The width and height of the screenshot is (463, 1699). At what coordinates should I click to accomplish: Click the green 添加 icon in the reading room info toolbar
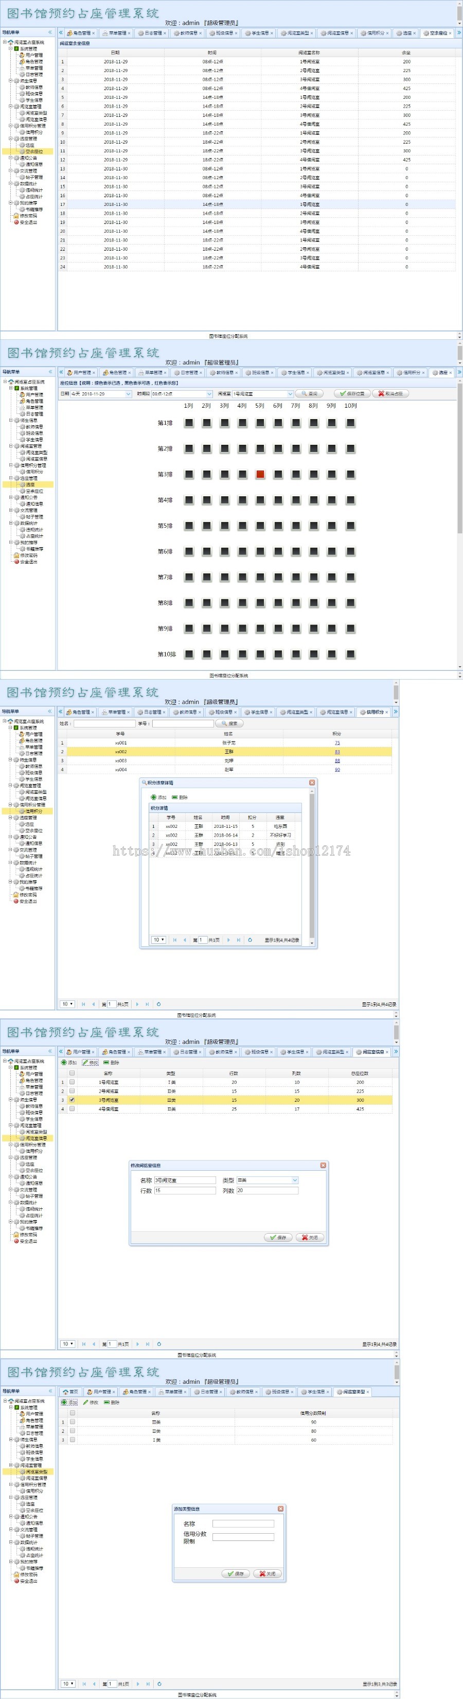click(x=64, y=1063)
